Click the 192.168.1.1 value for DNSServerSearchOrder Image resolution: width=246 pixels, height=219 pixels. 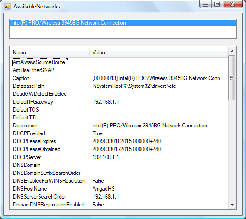pyautogui.click(x=106, y=197)
